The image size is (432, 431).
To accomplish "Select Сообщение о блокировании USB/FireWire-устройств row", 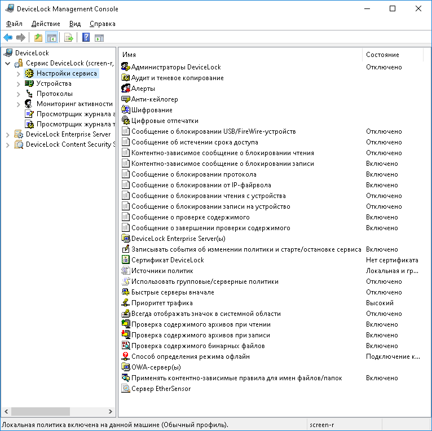I will coord(214,131).
